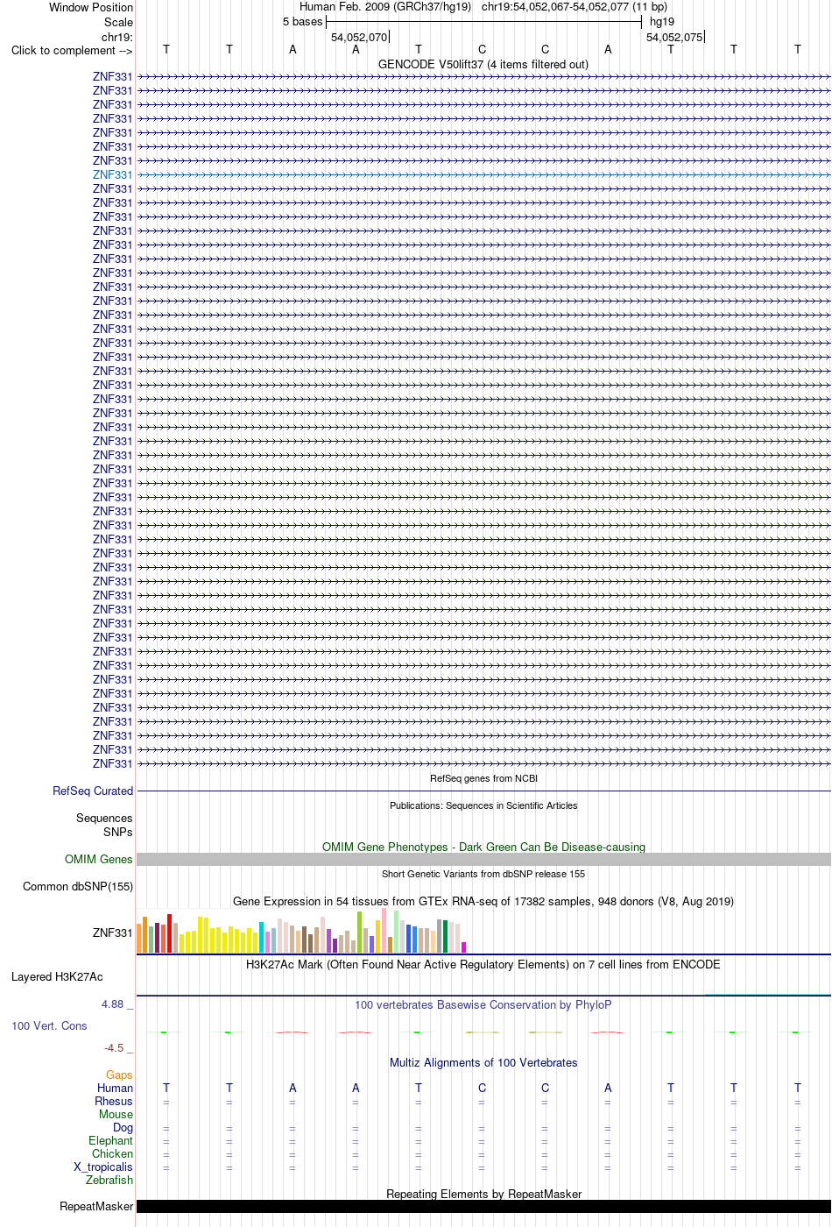The height and width of the screenshot is (1227, 832).
Task: Select the RepeatMasker side label
Action: [96, 1206]
